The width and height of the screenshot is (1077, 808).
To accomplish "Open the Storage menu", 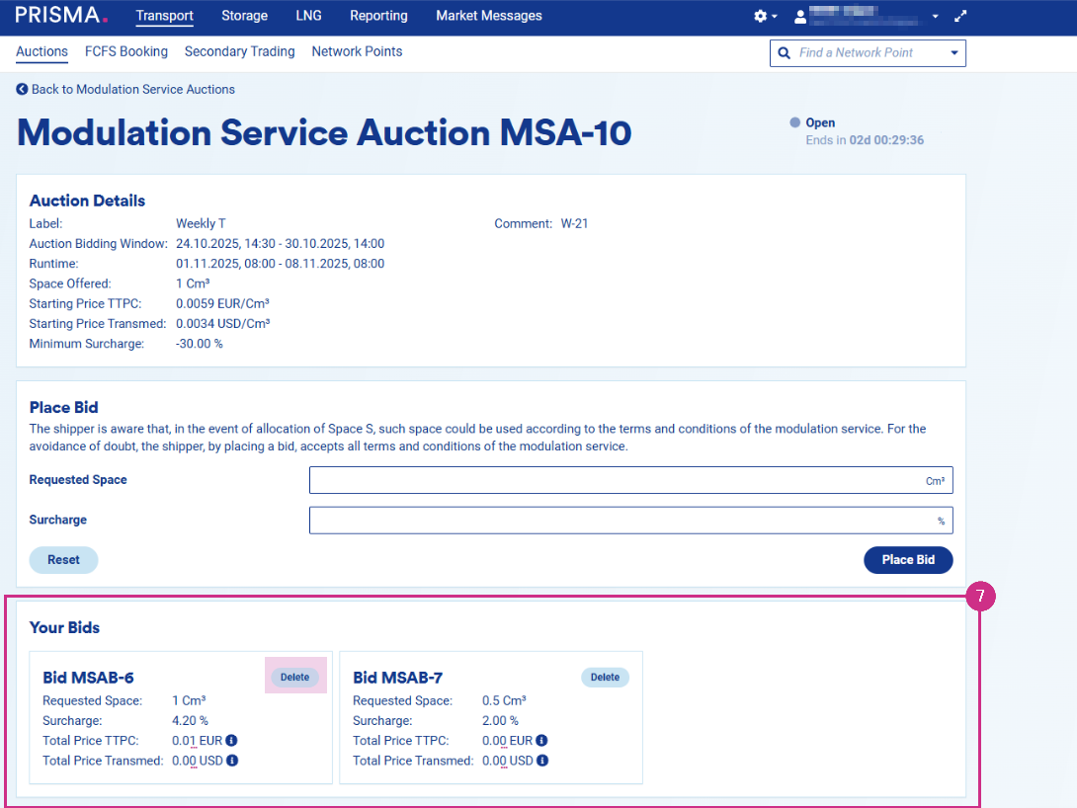I will (244, 16).
